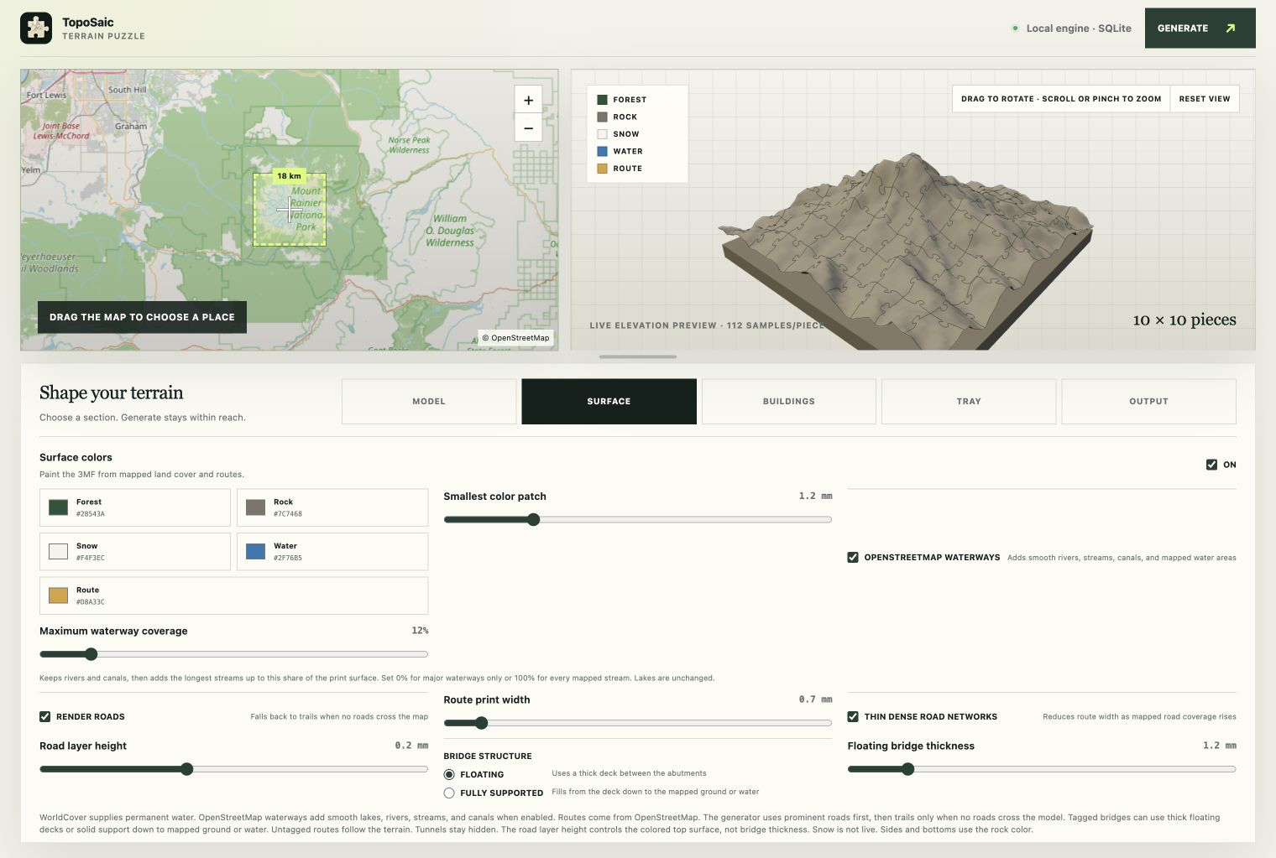The width and height of the screenshot is (1276, 858).
Task: Switch to the Surface tab
Action: pyautogui.click(x=609, y=401)
